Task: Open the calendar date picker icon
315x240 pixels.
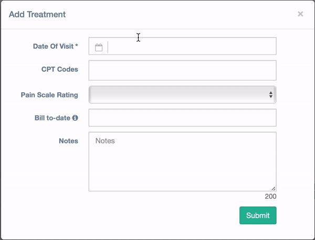Action: [99, 47]
